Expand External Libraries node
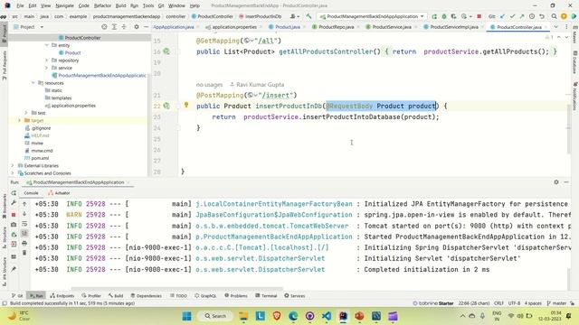The height and width of the screenshot is (325, 579). click(x=13, y=165)
